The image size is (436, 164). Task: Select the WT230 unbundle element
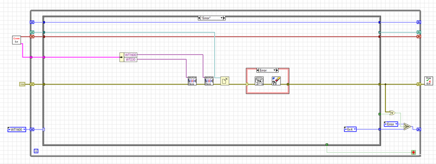(x=131, y=59)
